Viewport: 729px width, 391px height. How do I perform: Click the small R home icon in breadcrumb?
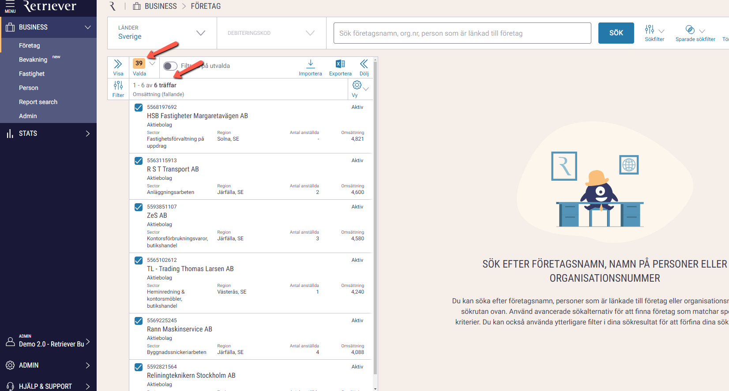pyautogui.click(x=113, y=6)
